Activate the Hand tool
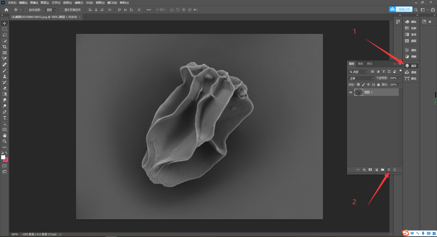 point(4,135)
